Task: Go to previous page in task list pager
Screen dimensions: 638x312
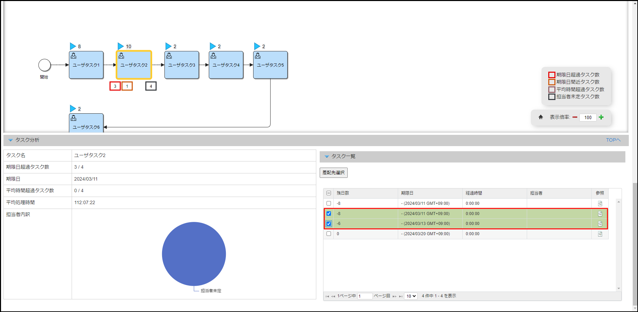Action: click(x=333, y=296)
